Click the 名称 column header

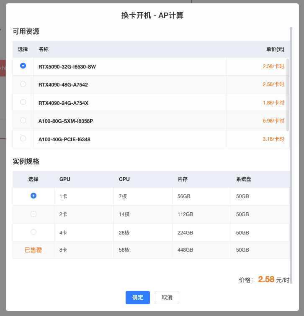[x=44, y=49]
